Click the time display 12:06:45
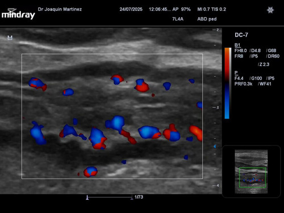This screenshot has height=213, width=284. [x=160, y=9]
